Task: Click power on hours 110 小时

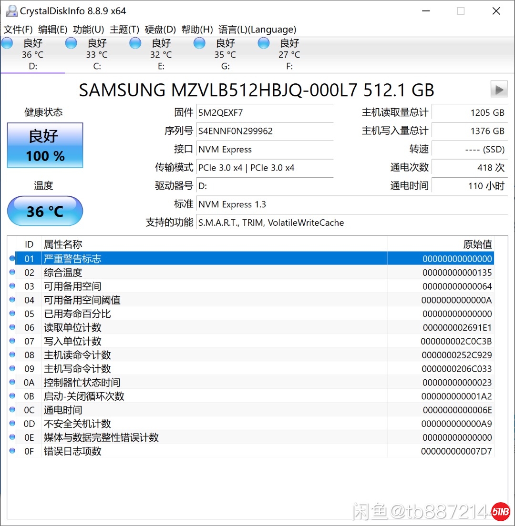Action: coord(469,186)
